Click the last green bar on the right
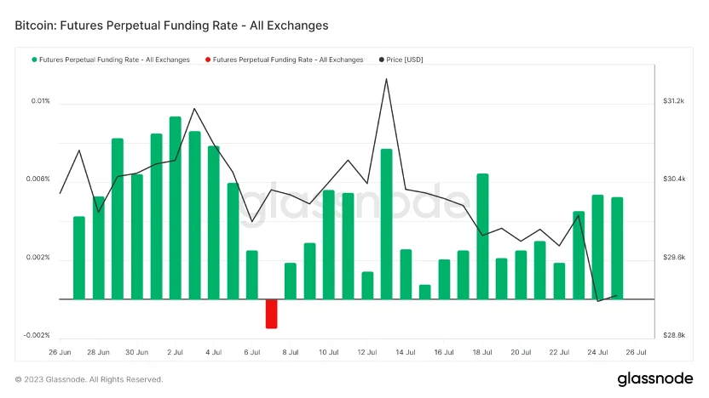The width and height of the screenshot is (709, 398). [617, 247]
